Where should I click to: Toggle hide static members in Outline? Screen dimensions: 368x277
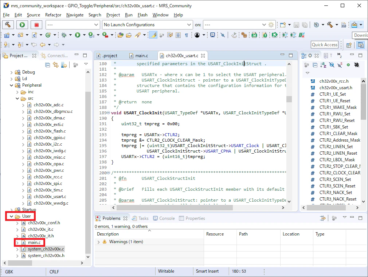[x=340, y=65]
